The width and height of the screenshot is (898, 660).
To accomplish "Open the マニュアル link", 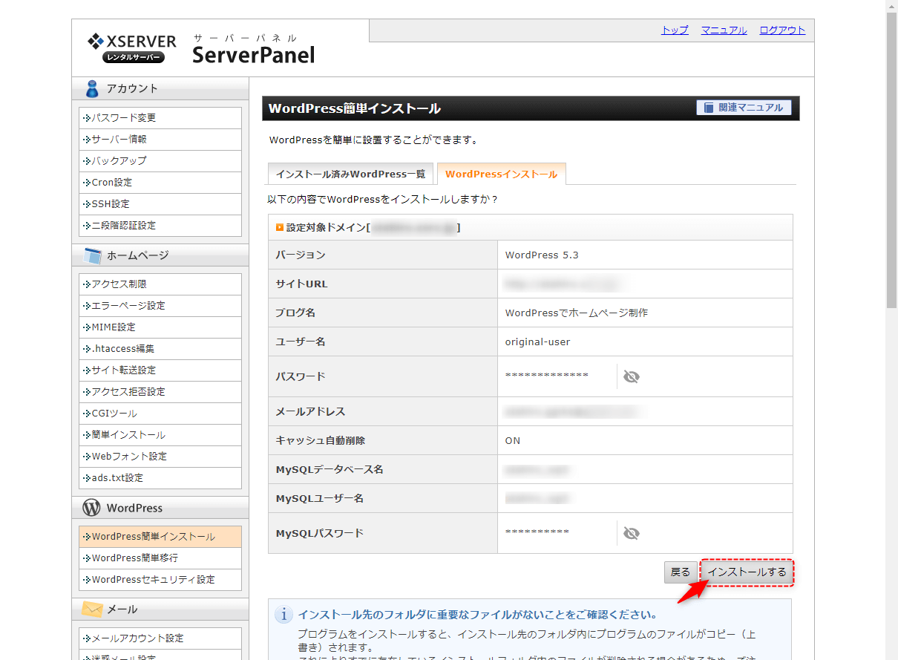I will pyautogui.click(x=724, y=30).
